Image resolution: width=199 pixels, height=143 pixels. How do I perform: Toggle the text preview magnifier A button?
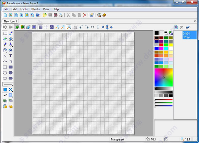pyautogui.click(x=69, y=27)
